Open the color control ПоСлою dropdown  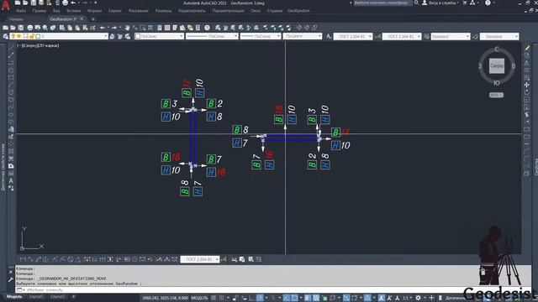[159, 36]
